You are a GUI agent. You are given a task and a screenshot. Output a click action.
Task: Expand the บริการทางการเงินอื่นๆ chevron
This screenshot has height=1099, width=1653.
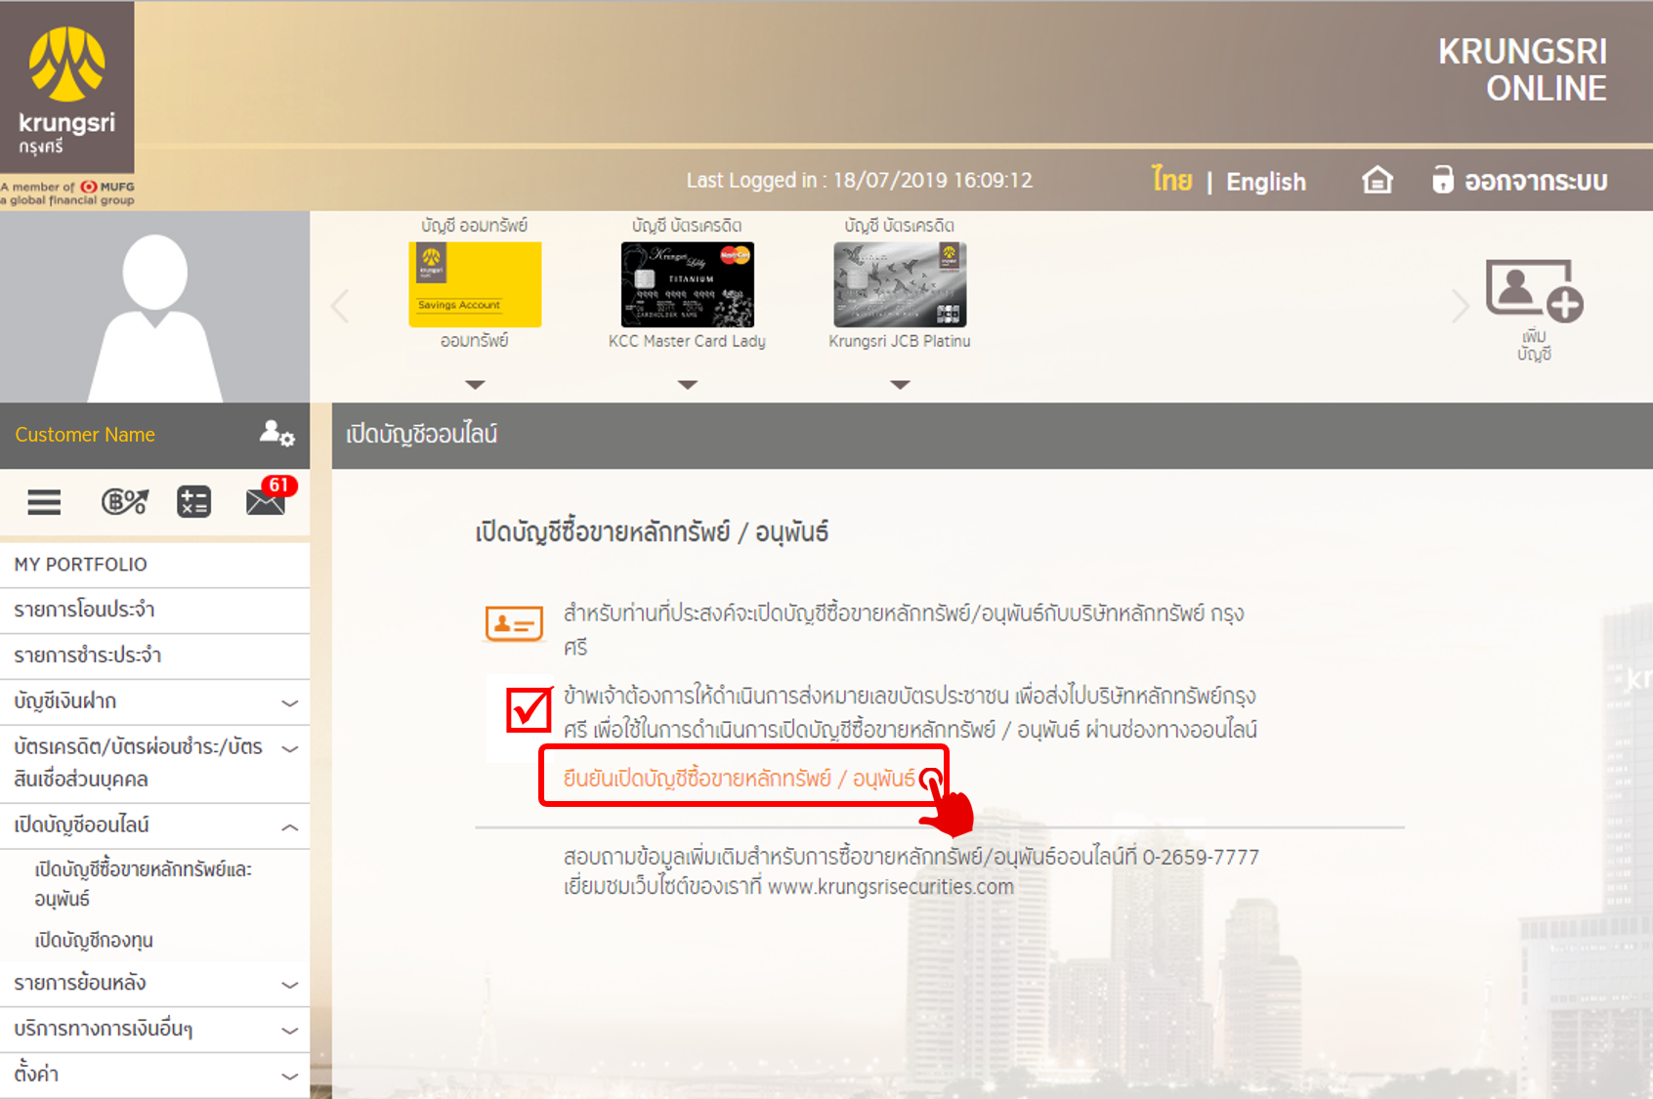tap(290, 1031)
